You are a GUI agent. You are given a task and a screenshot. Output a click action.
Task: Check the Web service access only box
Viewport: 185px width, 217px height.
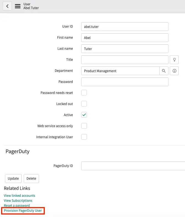[84, 126]
